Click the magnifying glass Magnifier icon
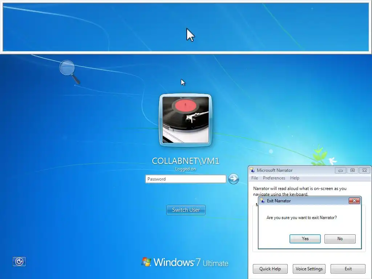 (x=69, y=72)
